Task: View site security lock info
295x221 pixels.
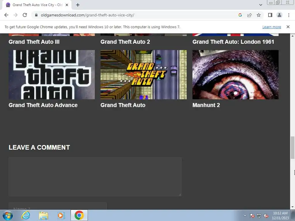Action: (x=36, y=15)
